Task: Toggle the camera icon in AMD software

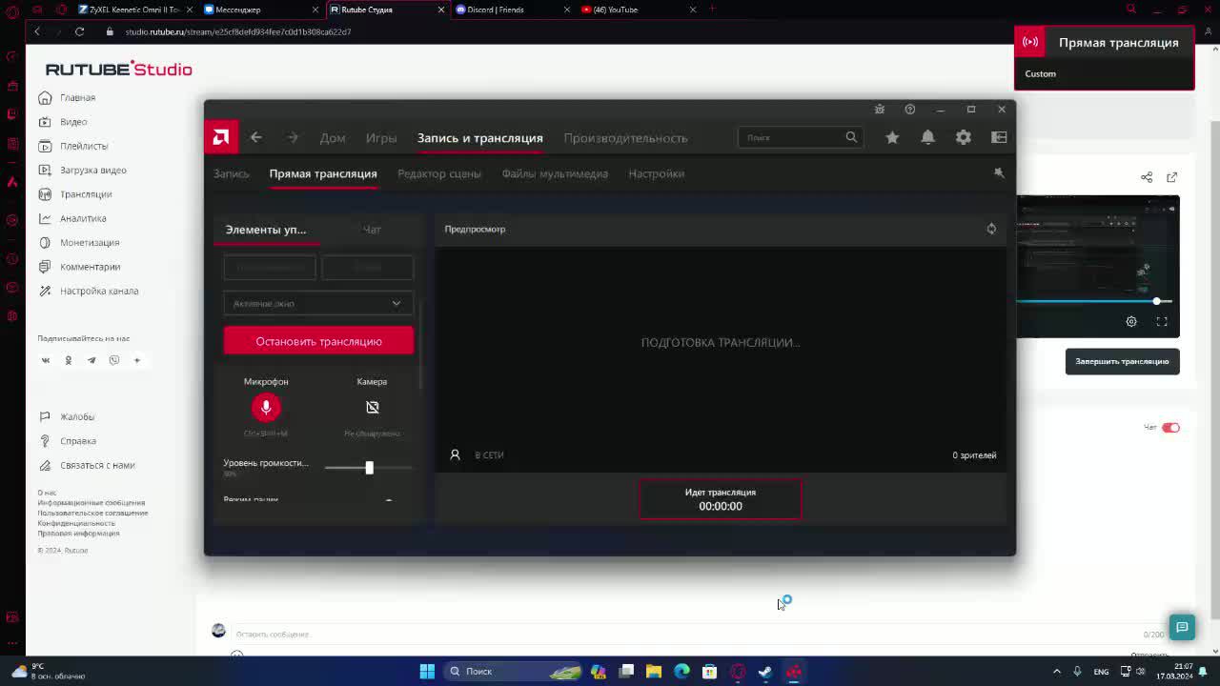Action: click(373, 408)
